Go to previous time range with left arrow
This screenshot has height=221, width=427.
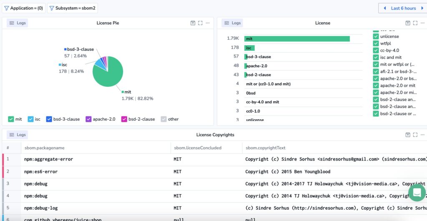[384, 8]
